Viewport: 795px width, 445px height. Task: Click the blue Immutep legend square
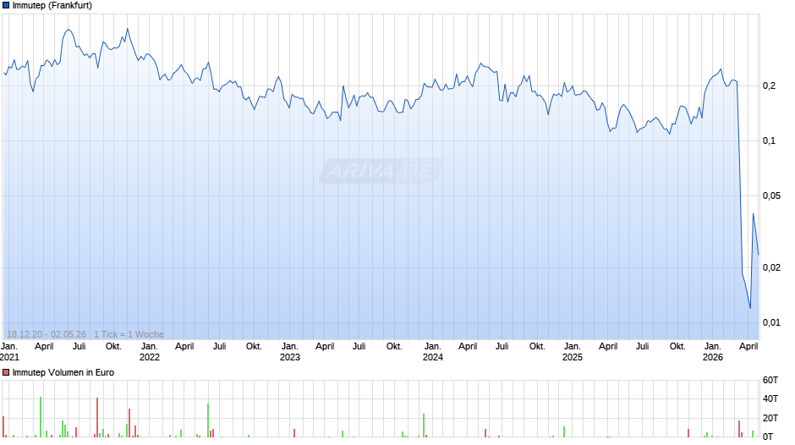(x=6, y=6)
